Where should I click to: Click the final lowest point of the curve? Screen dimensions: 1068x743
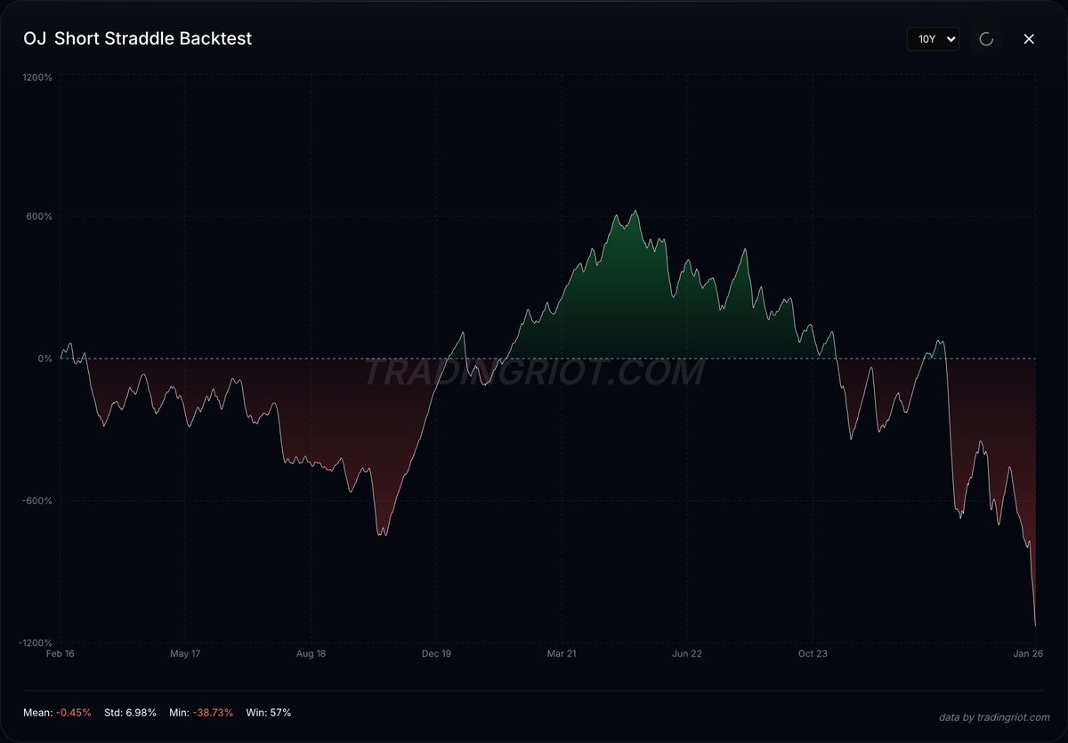(1035, 626)
